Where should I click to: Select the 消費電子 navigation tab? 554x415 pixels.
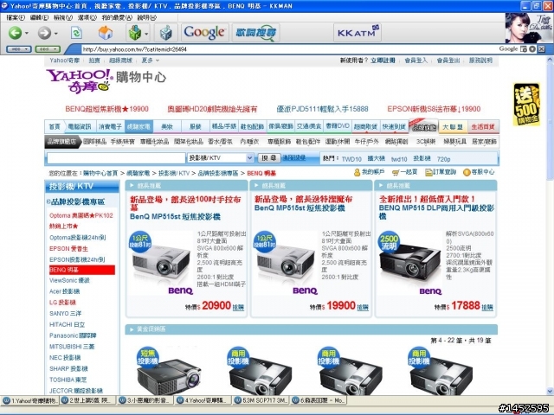(110, 126)
